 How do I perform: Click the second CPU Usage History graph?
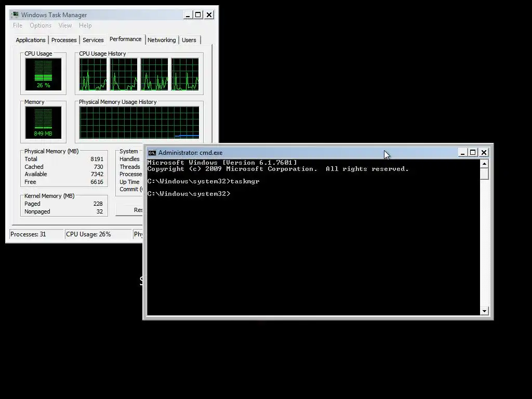click(x=124, y=74)
